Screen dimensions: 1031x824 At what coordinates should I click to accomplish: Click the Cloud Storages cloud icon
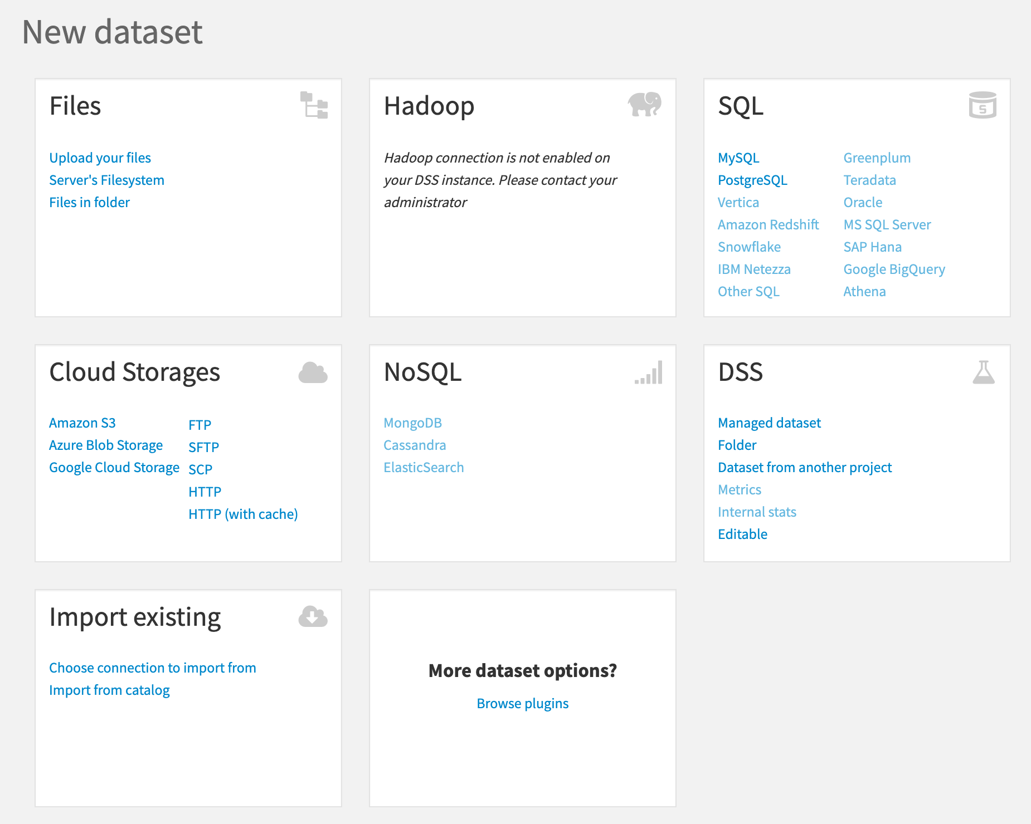[x=313, y=372]
